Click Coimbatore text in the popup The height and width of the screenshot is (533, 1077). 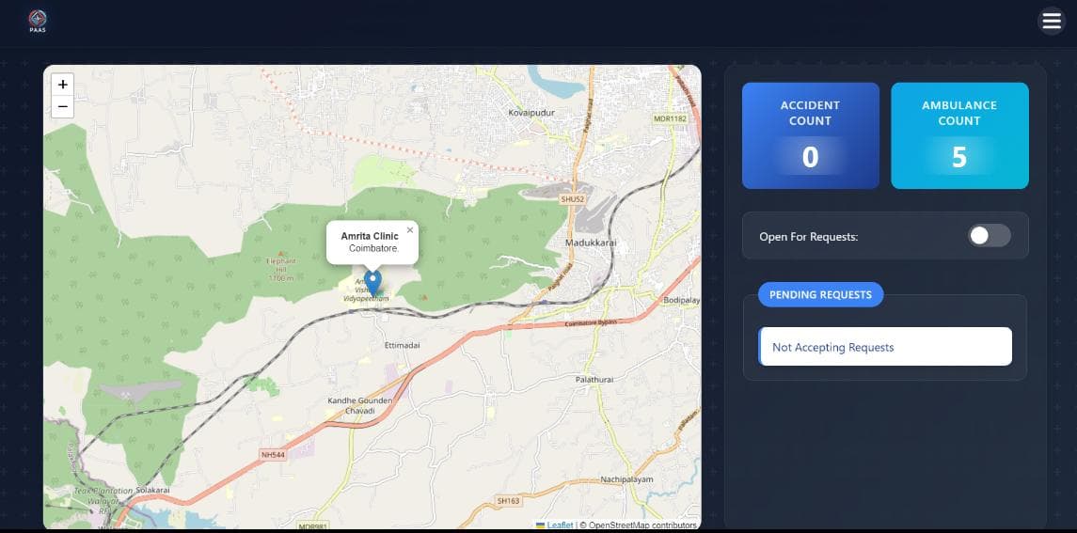(373, 248)
